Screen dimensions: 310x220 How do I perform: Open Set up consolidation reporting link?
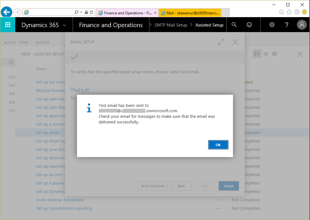(x=64, y=208)
